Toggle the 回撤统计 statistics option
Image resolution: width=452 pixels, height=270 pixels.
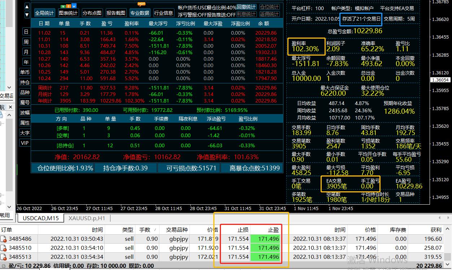(x=247, y=7)
